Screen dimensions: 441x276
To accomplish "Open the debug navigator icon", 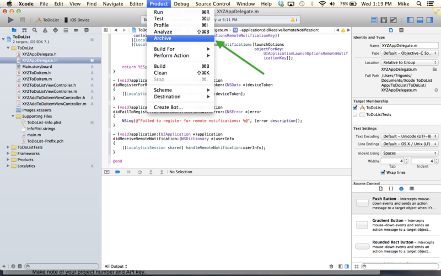I will click(x=66, y=30).
